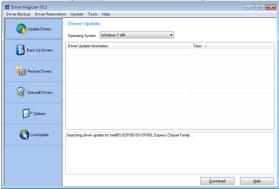Viewport: 279px width, 189px height.
Task: Open the Tools menu
Action: point(92,14)
